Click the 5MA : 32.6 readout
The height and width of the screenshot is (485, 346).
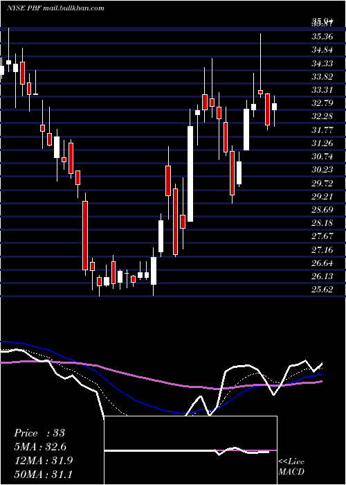[40, 447]
